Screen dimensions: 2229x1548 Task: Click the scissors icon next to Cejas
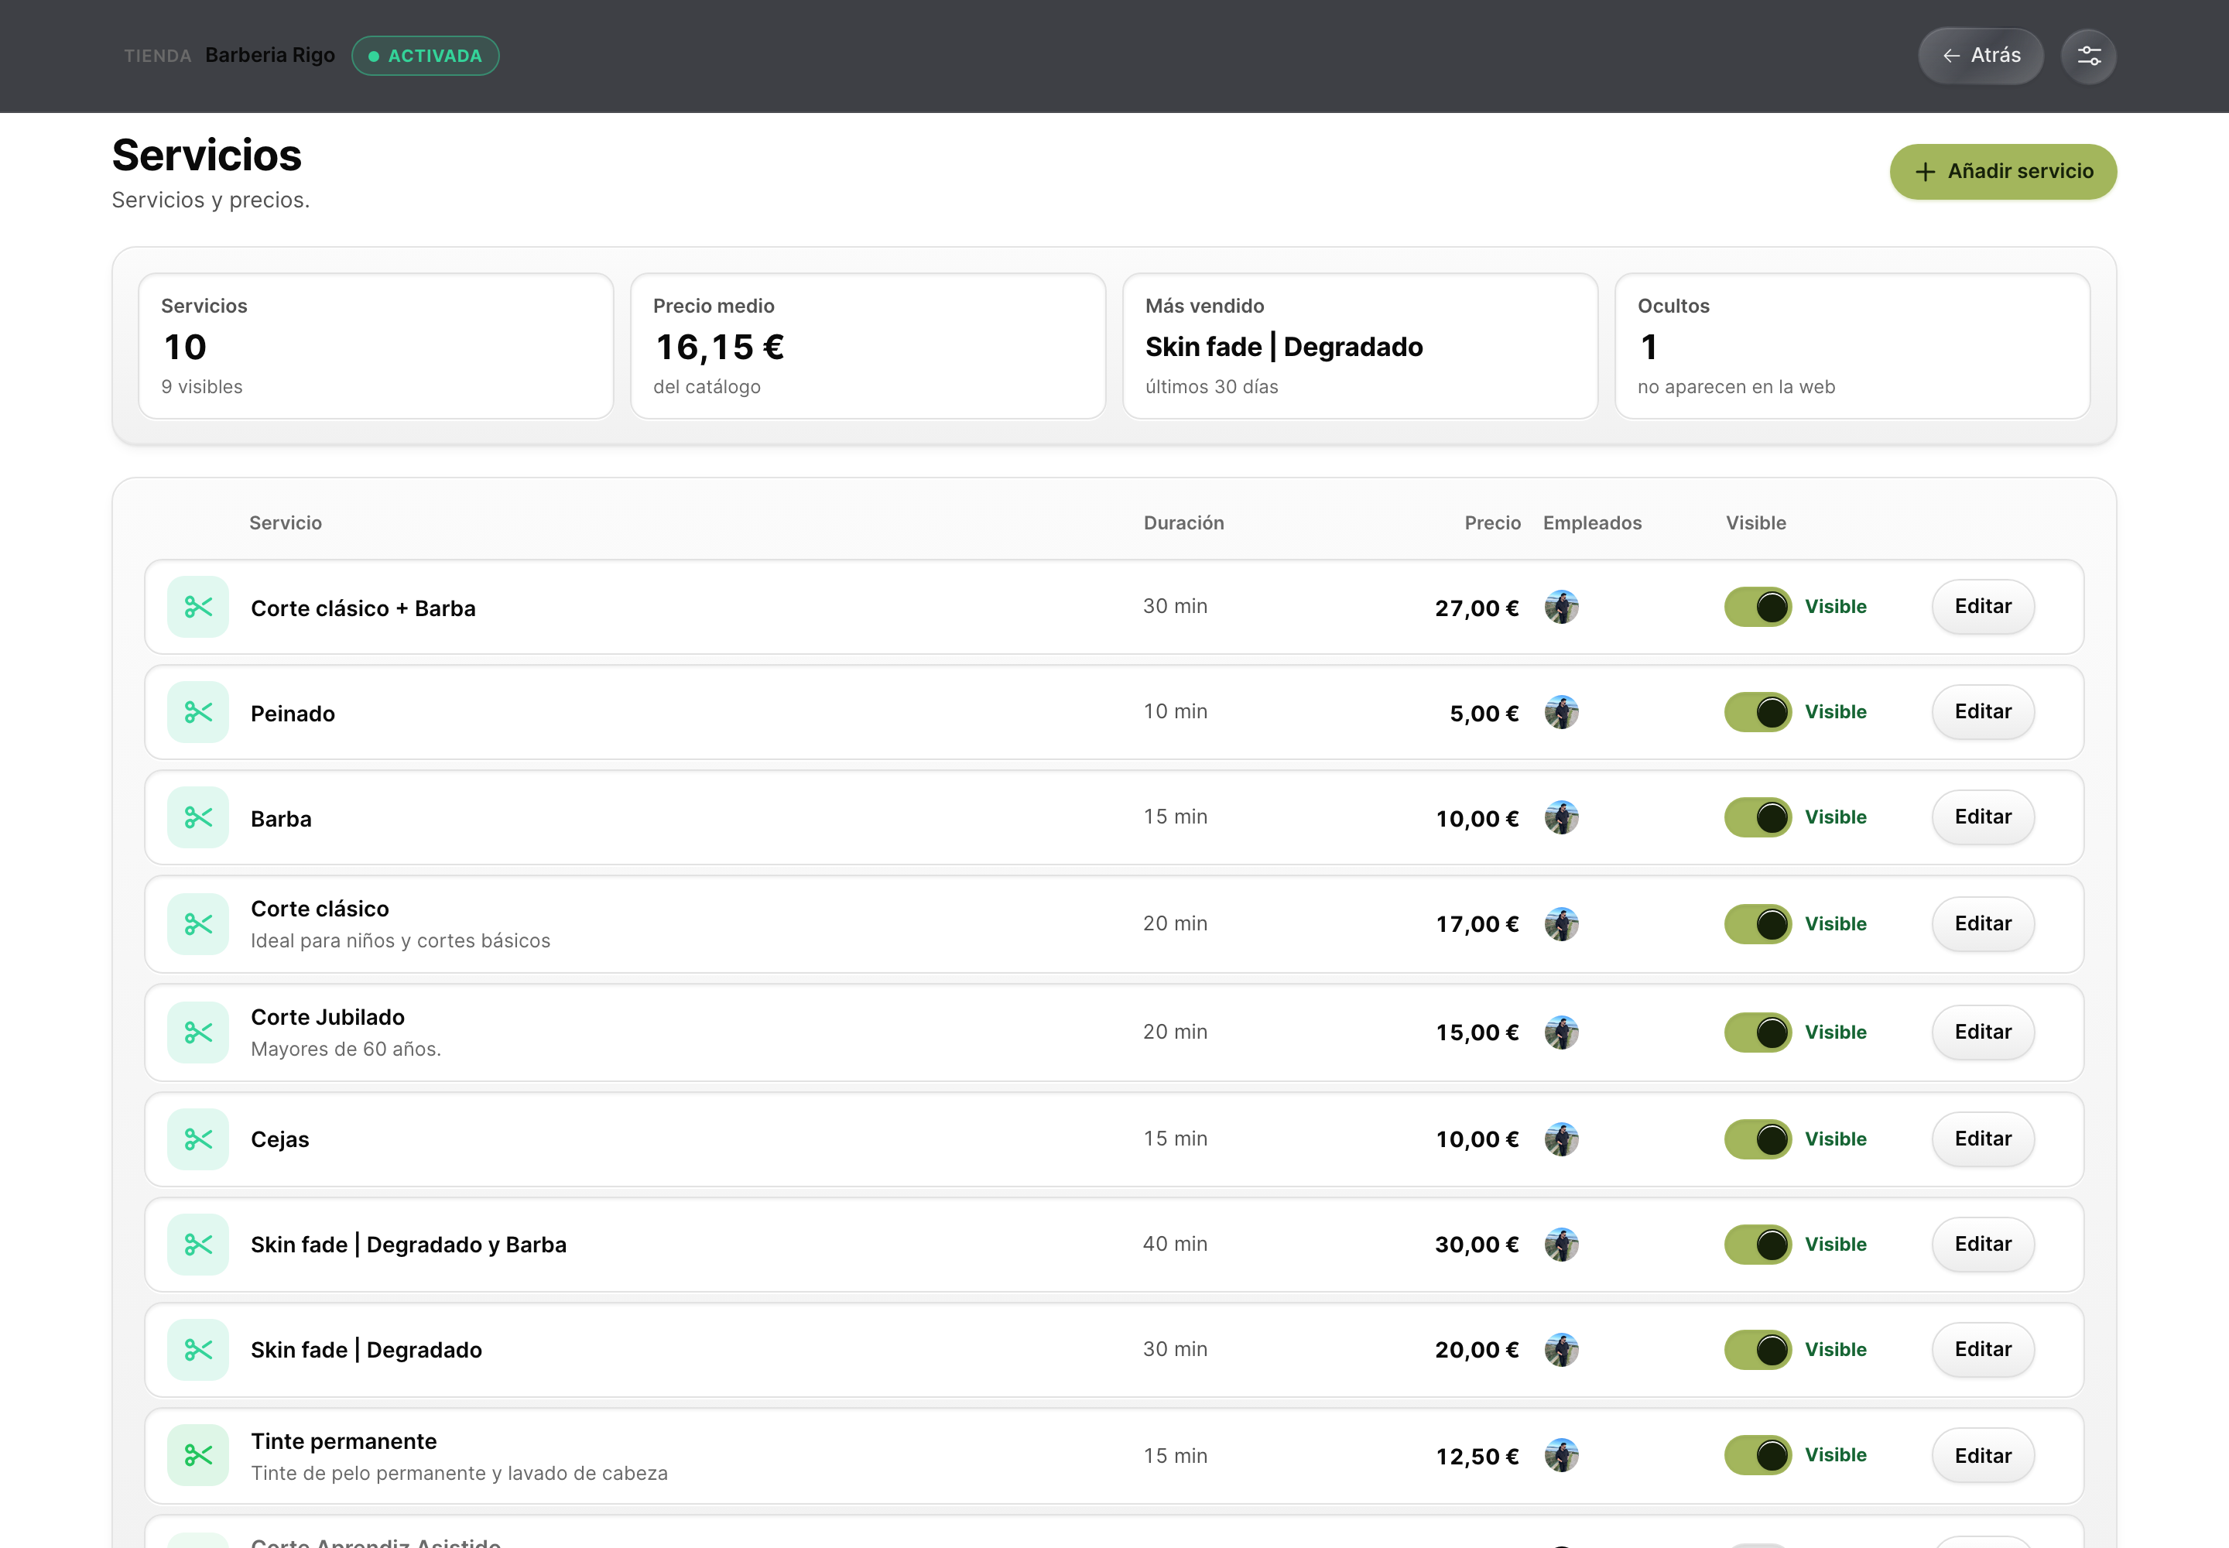coord(198,1139)
